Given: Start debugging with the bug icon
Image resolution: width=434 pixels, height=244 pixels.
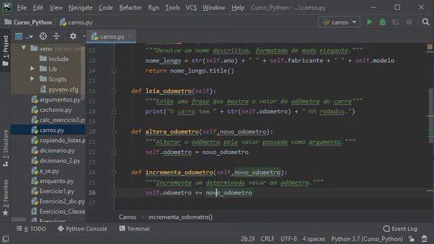Looking at the screenshot, I should (382, 22).
